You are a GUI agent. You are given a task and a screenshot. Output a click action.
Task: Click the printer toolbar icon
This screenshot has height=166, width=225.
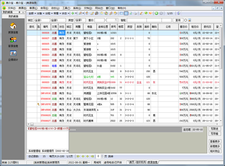point(135,13)
